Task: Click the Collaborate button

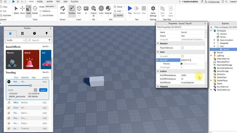Action: click(x=212, y=2)
